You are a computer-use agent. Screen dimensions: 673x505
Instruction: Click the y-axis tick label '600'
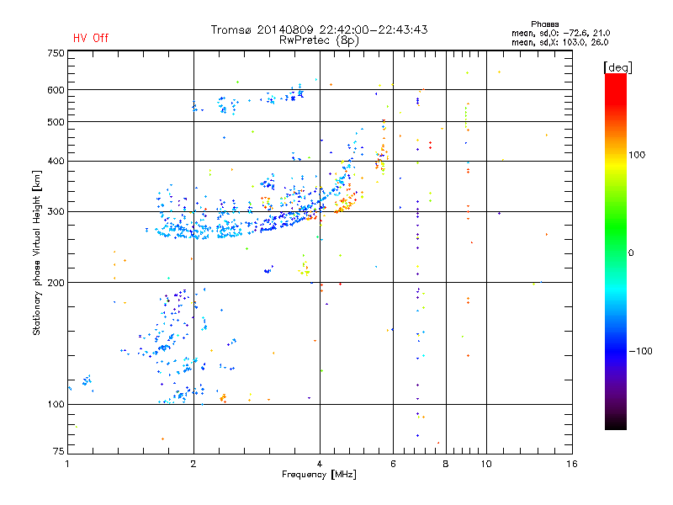(x=56, y=90)
